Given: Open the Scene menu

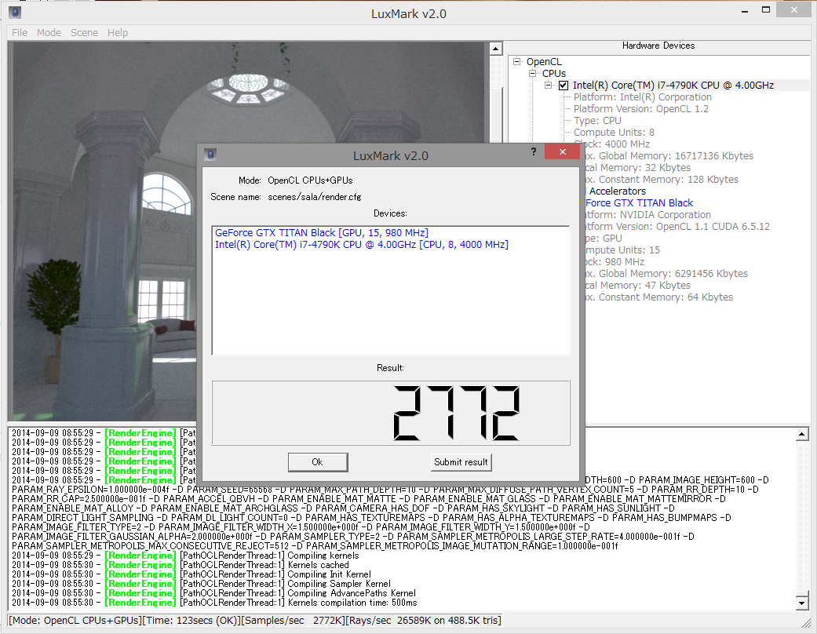Looking at the screenshot, I should click(84, 33).
